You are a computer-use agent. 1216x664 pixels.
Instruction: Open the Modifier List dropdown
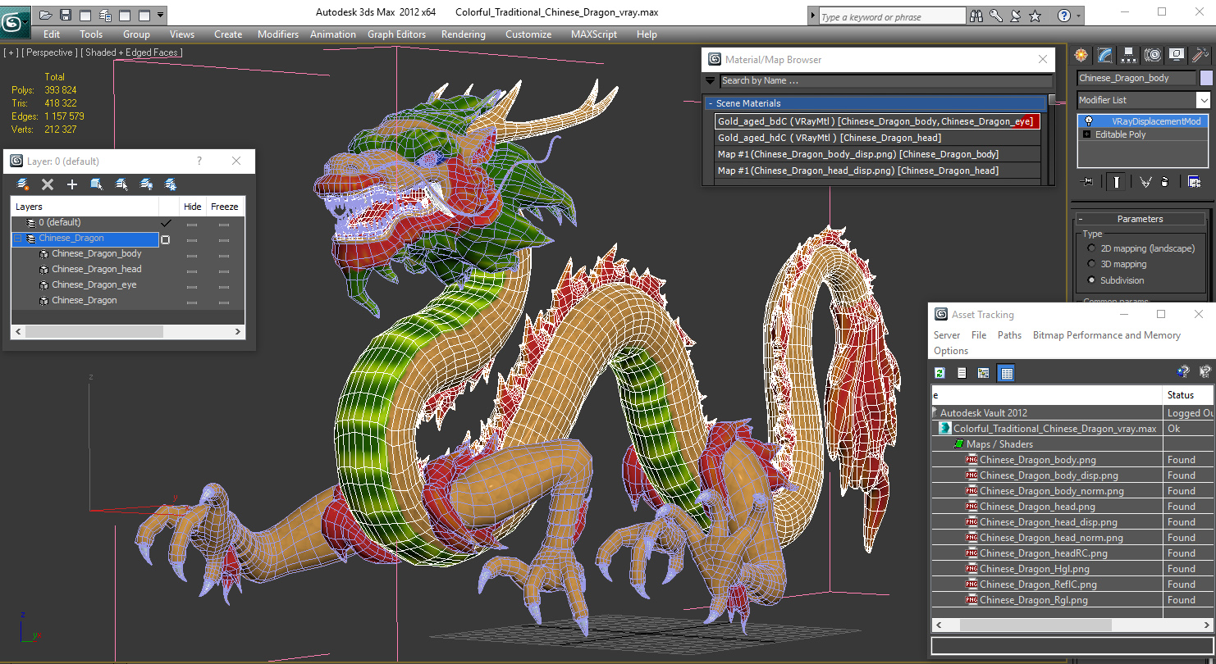coord(1203,100)
